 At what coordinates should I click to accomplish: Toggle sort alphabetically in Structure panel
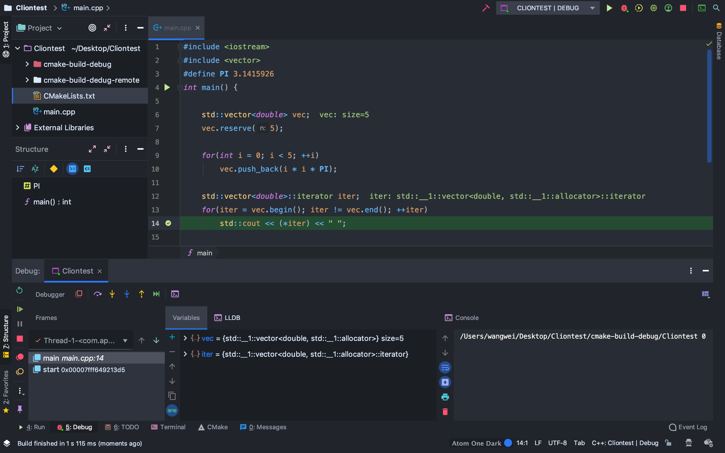click(35, 169)
